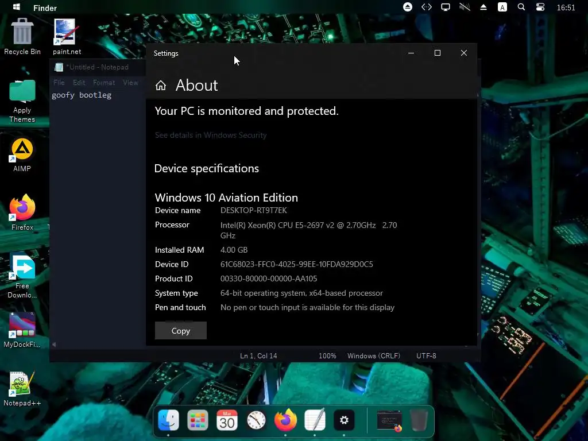
Task: Click the input language 'A' icon
Action: [502, 7]
